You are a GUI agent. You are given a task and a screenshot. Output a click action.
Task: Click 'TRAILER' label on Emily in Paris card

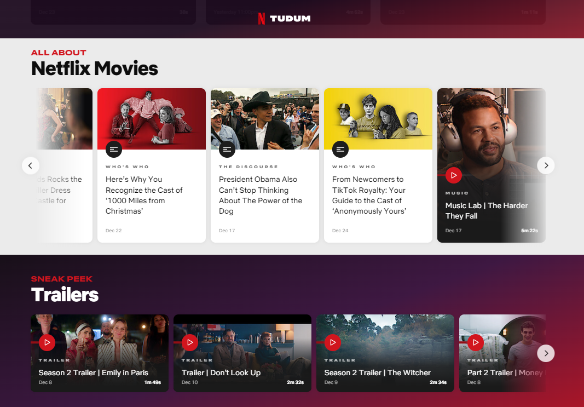54,360
